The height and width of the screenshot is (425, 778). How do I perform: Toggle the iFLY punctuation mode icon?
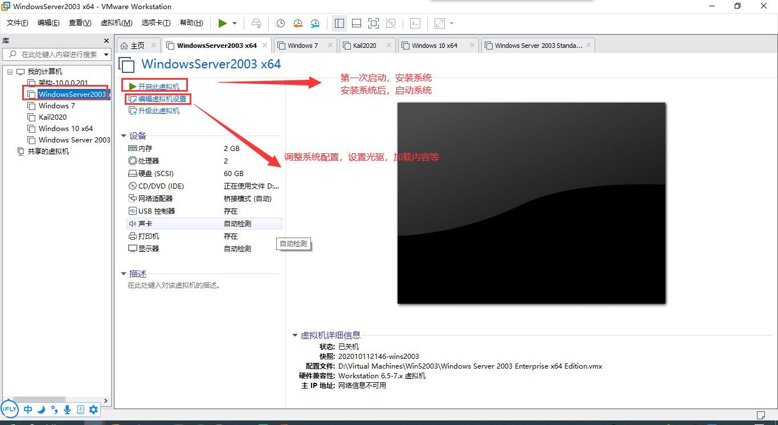tap(54, 410)
